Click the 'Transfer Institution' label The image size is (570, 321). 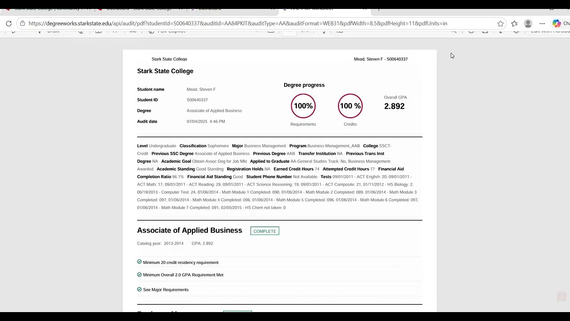point(317,153)
